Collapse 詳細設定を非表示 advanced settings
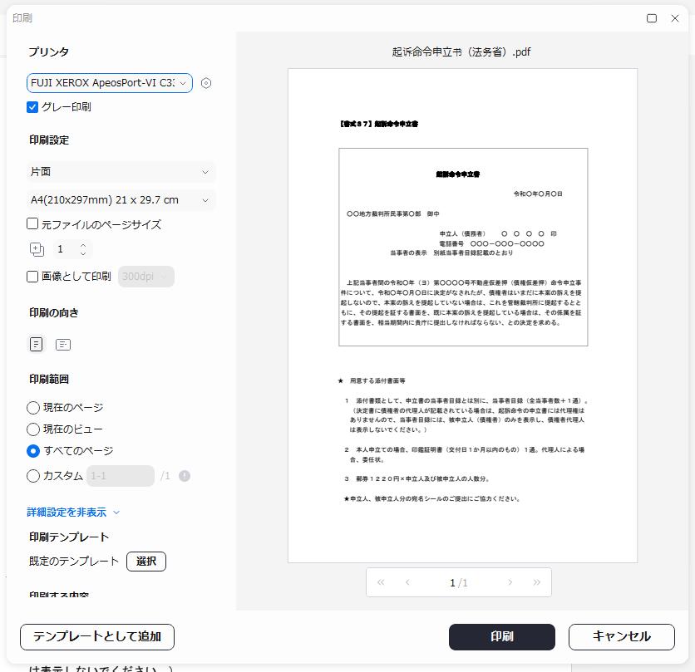This screenshot has height=672, width=695. coord(71,513)
